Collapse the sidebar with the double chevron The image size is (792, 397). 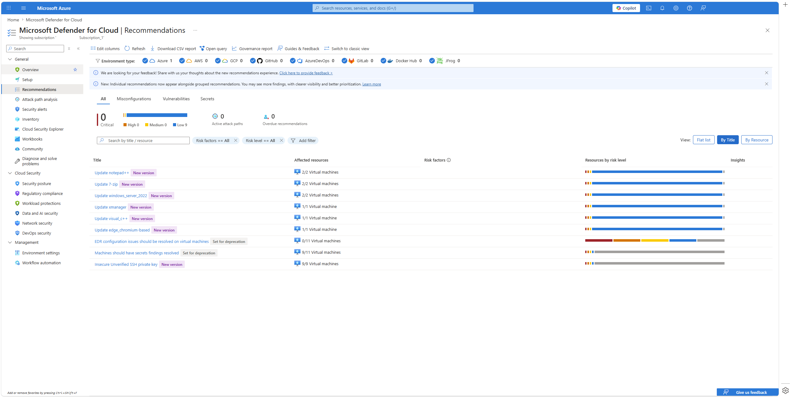[79, 49]
